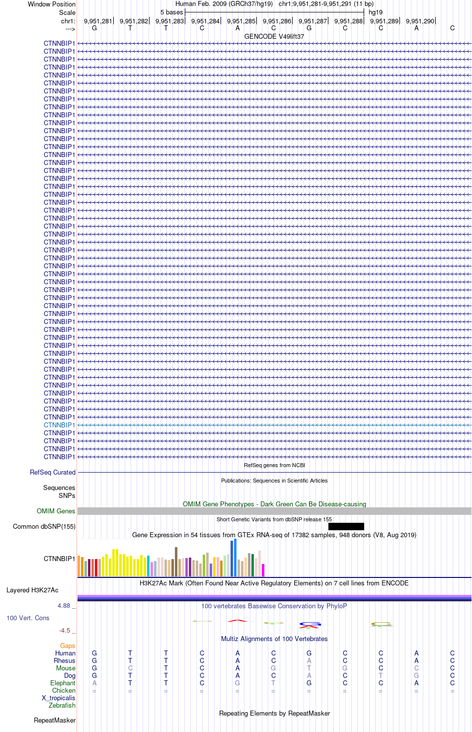This screenshot has width=472, height=732.
Task: Click the chr1: ruler label
Action: [68, 21]
